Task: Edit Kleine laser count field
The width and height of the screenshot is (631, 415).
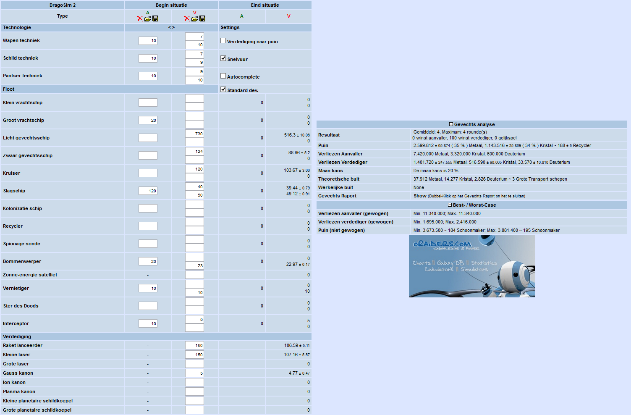Action: pos(194,355)
